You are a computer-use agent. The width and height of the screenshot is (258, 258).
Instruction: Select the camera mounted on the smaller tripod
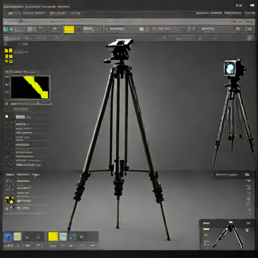point(234,68)
